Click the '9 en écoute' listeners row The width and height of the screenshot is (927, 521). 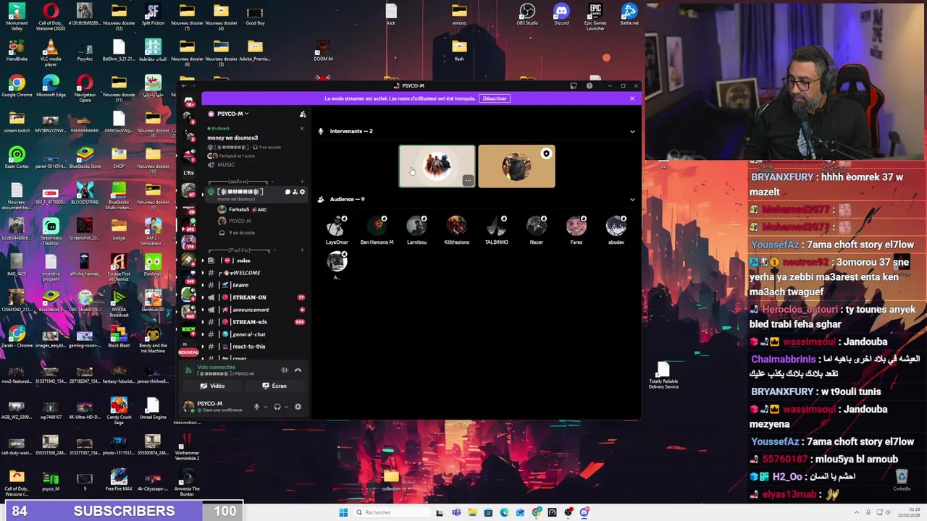tap(242, 233)
